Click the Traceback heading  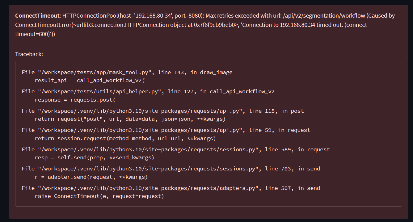29,54
